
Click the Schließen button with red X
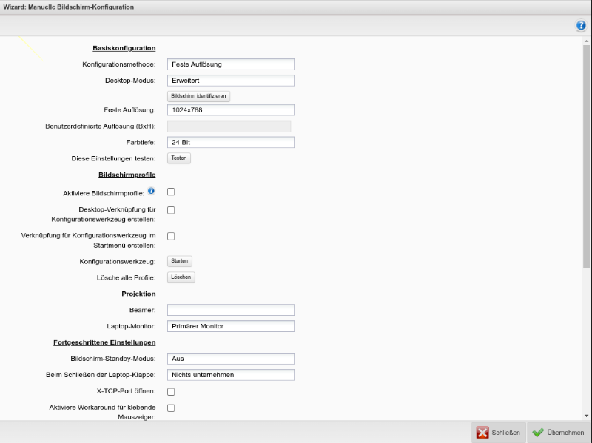tap(498, 433)
